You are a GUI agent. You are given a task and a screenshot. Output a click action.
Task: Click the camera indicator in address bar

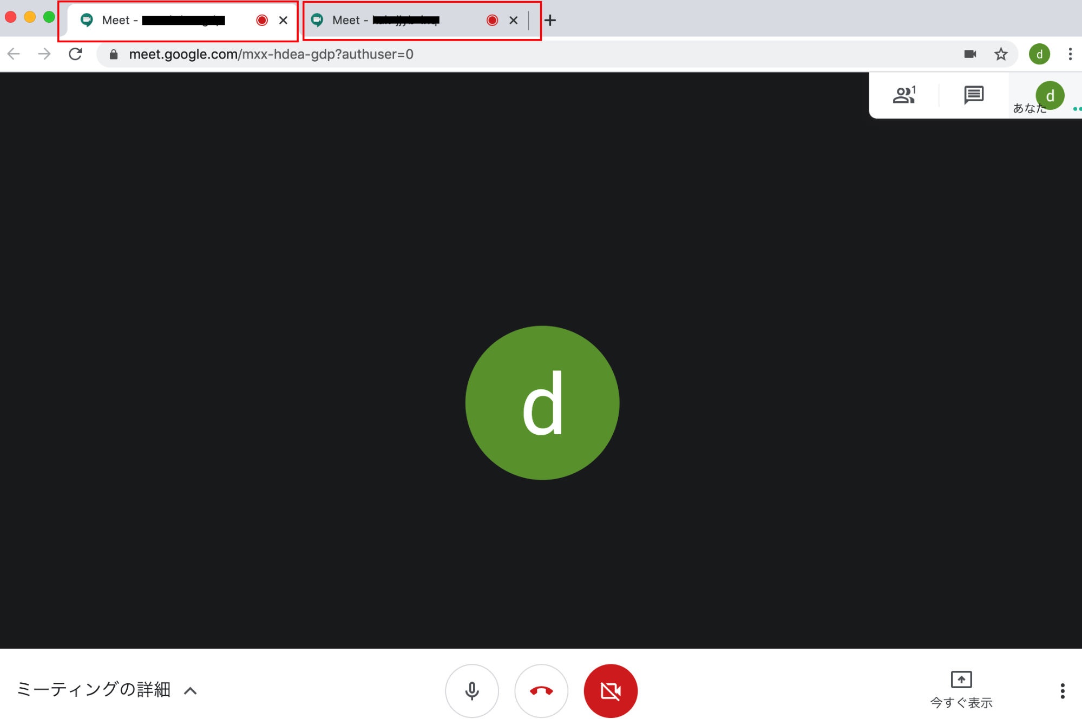tap(970, 54)
